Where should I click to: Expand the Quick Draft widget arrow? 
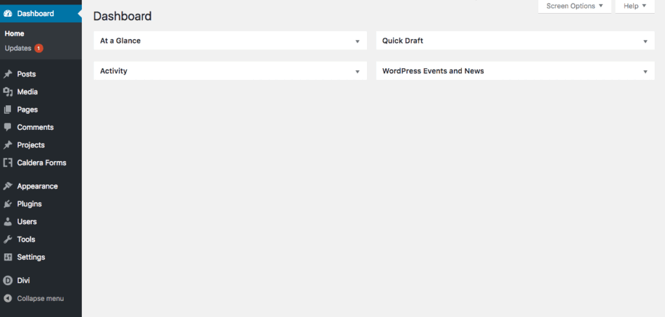646,42
